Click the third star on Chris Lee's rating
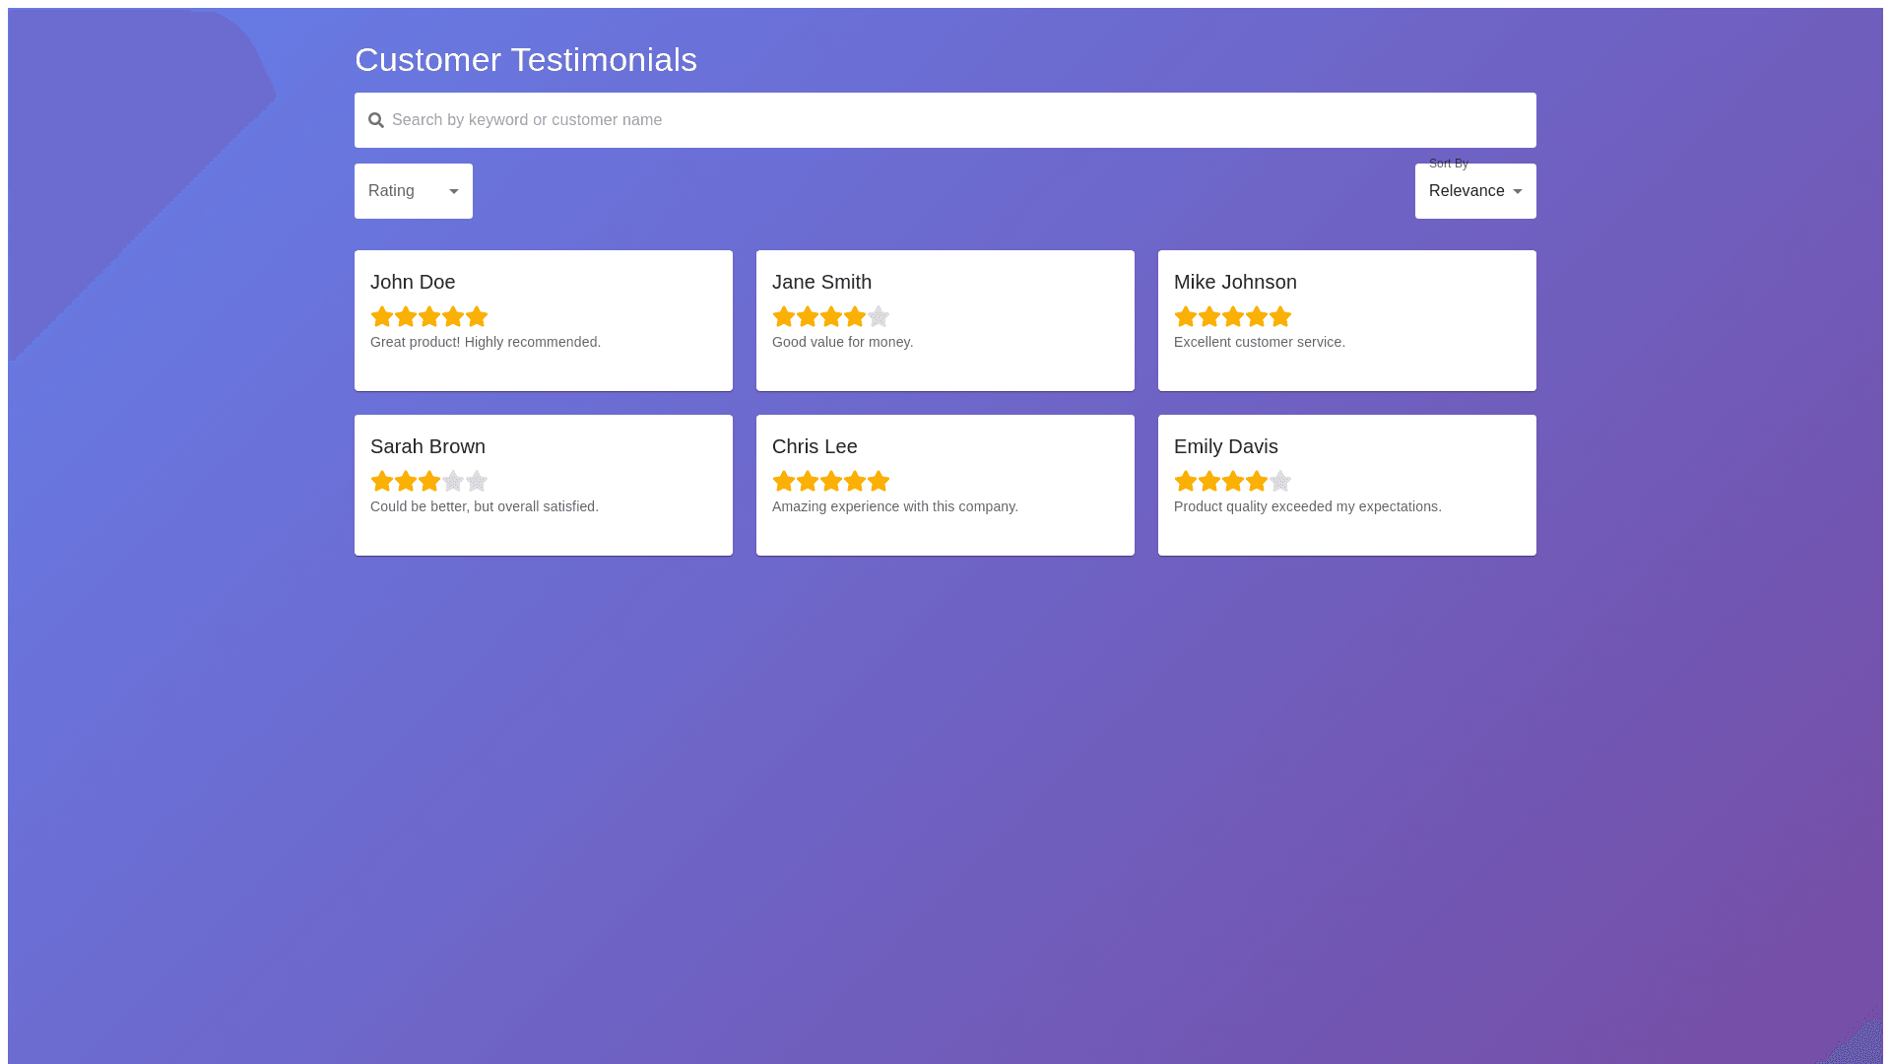This screenshot has height=1064, width=1891. pyautogui.click(x=831, y=481)
